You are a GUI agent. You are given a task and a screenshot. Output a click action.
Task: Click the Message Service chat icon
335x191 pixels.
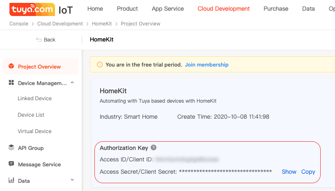coord(11,164)
